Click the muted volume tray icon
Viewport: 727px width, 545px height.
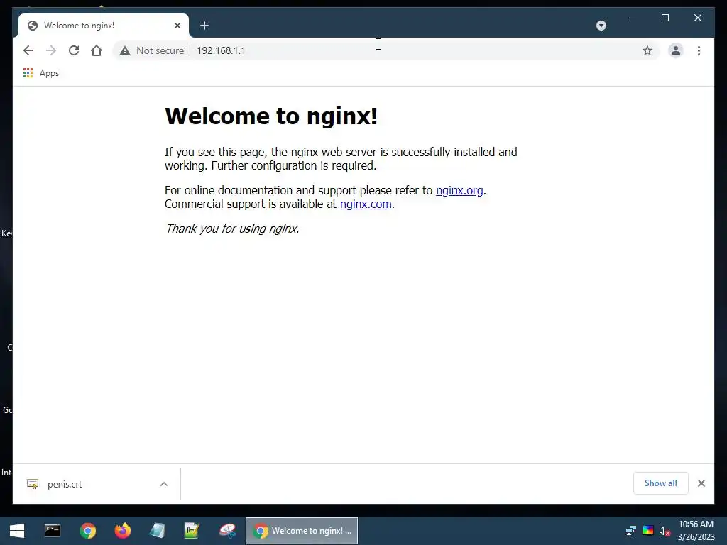tap(665, 531)
